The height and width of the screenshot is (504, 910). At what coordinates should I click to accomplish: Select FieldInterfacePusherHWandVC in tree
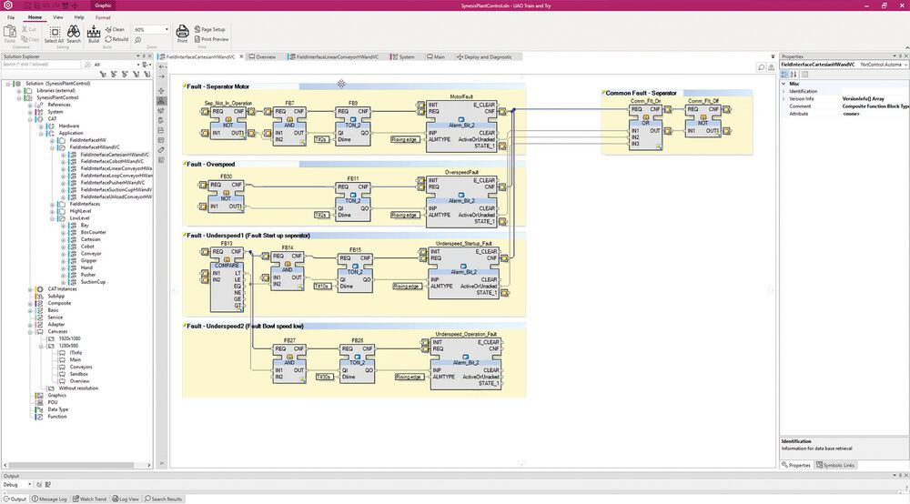pos(113,183)
